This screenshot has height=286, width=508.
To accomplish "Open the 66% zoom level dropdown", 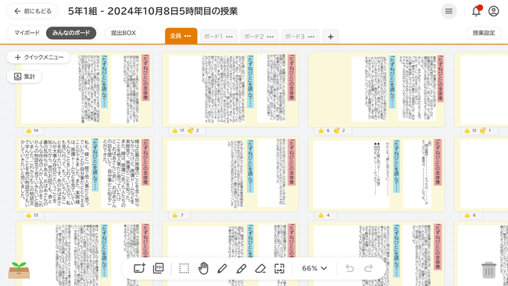I will coord(314,269).
